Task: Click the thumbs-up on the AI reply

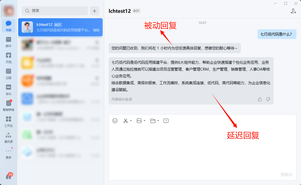Action: tap(260, 99)
